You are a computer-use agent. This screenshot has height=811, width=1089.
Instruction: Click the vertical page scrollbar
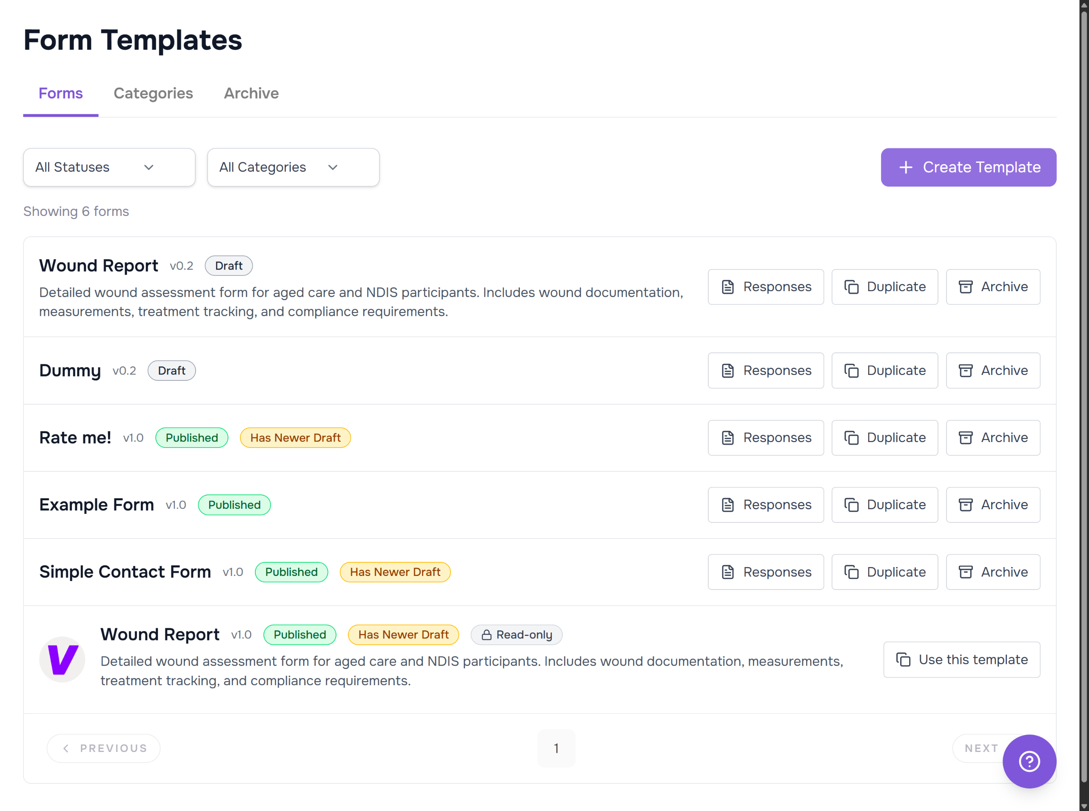pos(1083,393)
